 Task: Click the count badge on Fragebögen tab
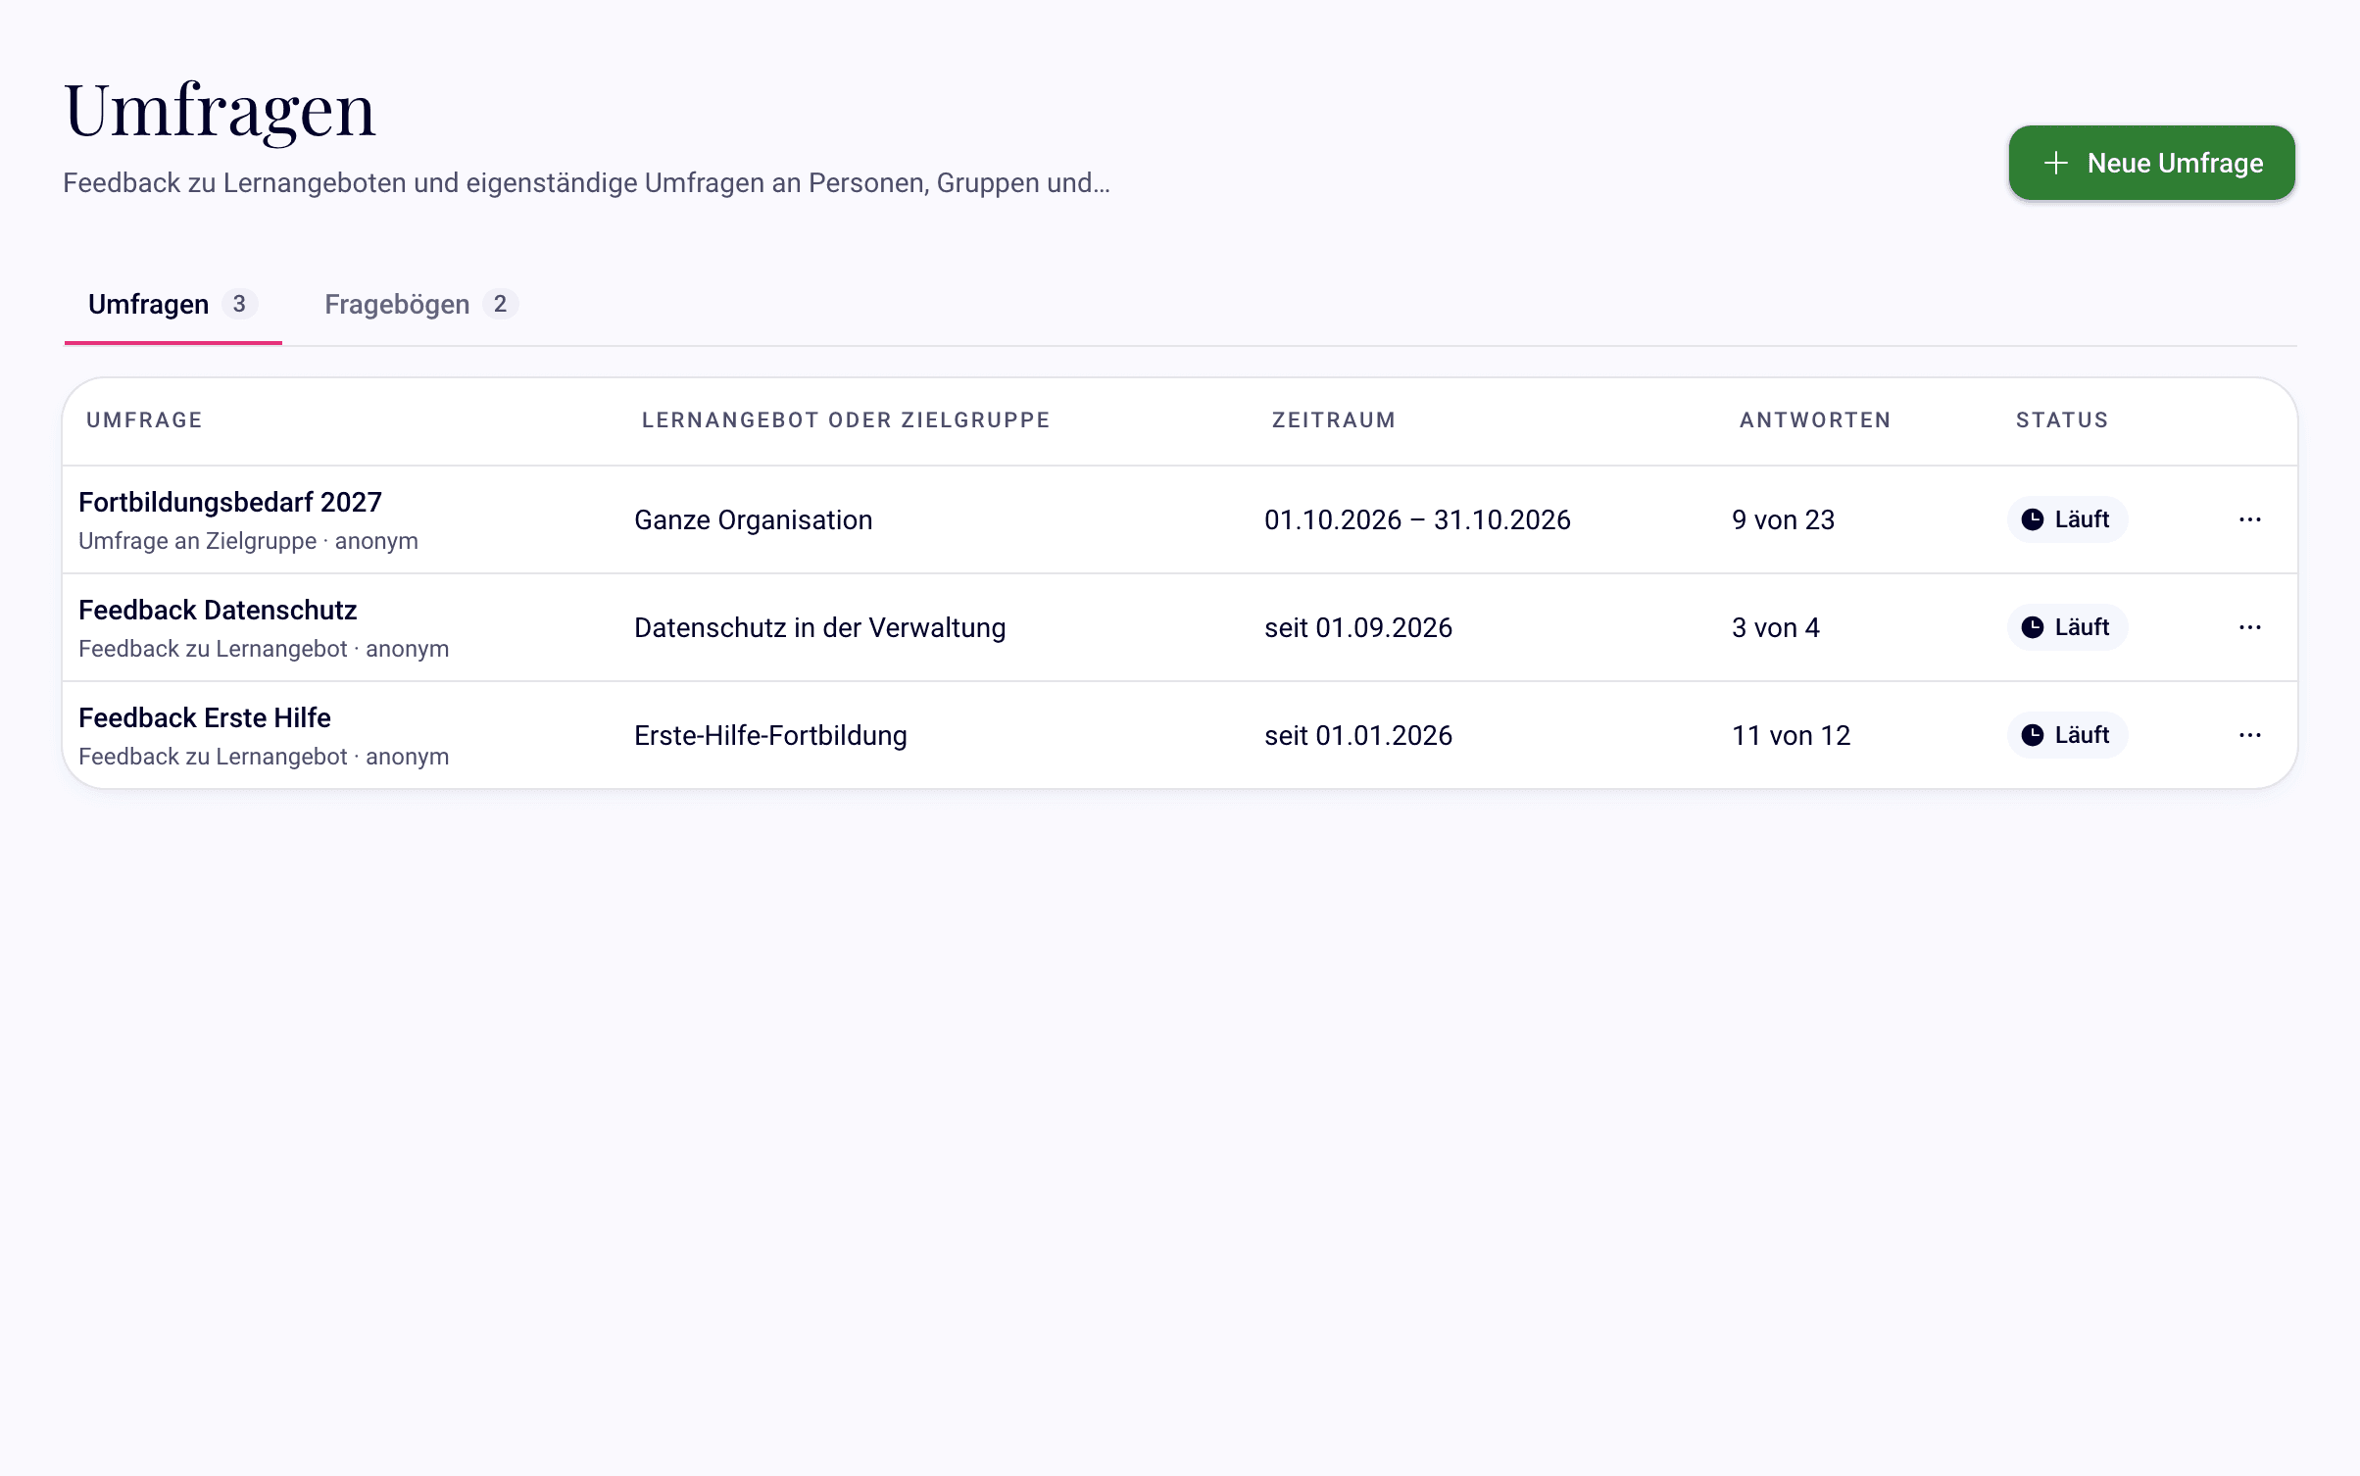pos(500,304)
